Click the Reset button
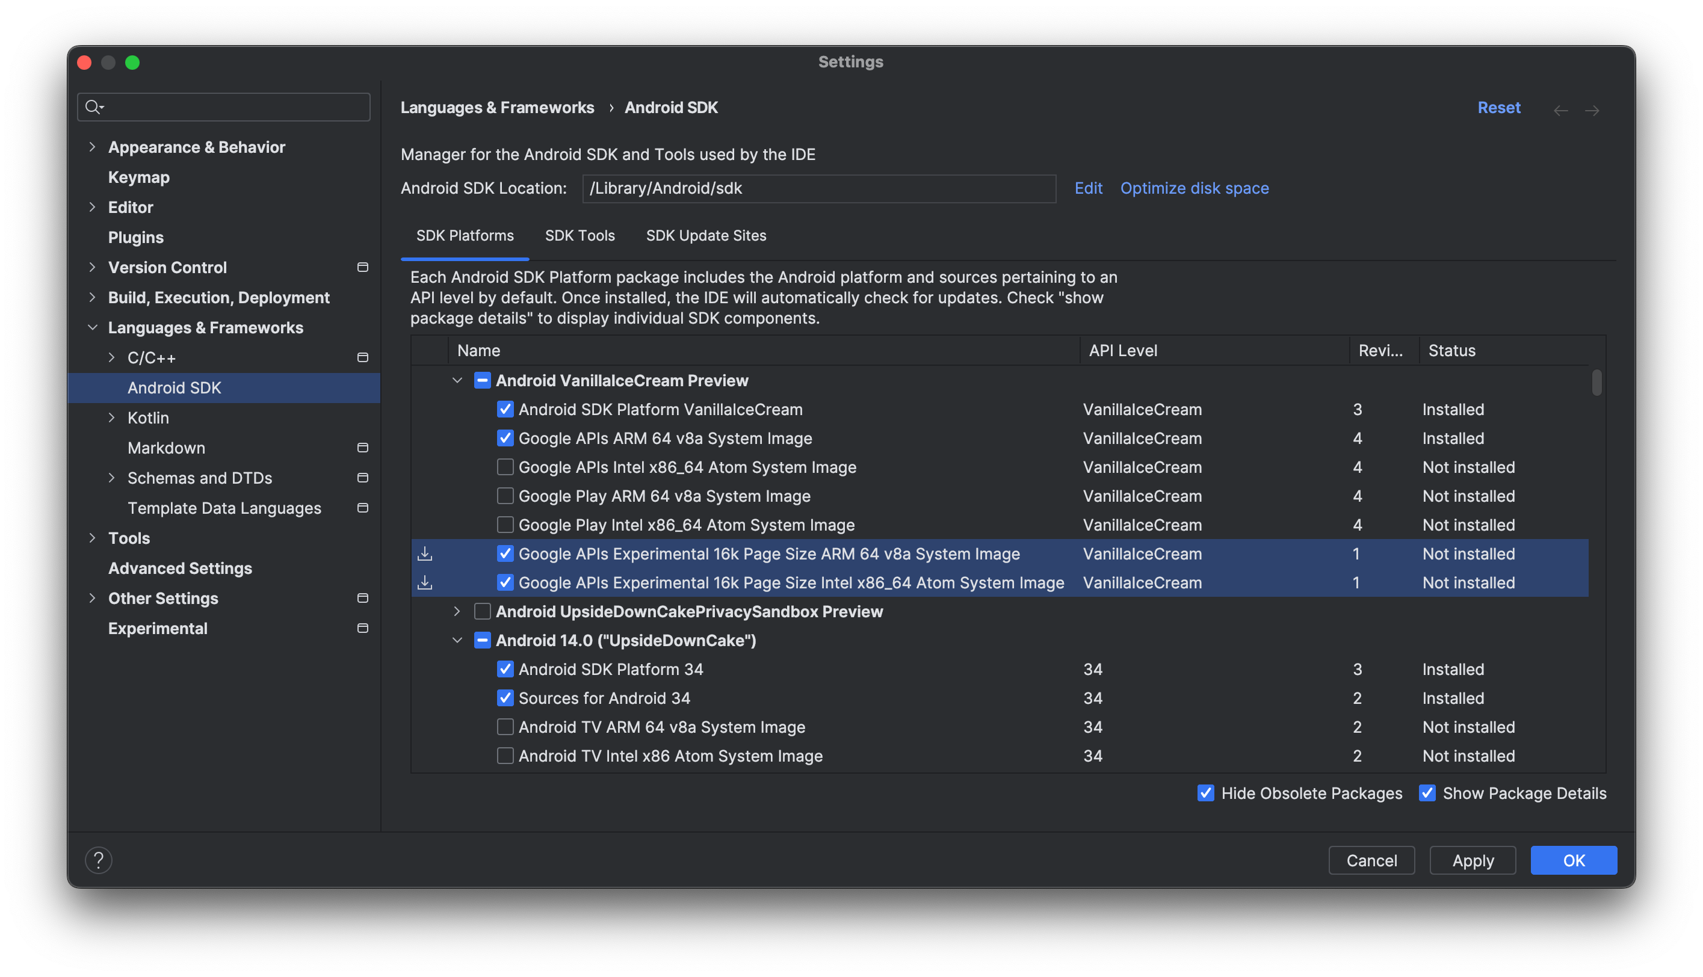1703x977 pixels. point(1500,106)
